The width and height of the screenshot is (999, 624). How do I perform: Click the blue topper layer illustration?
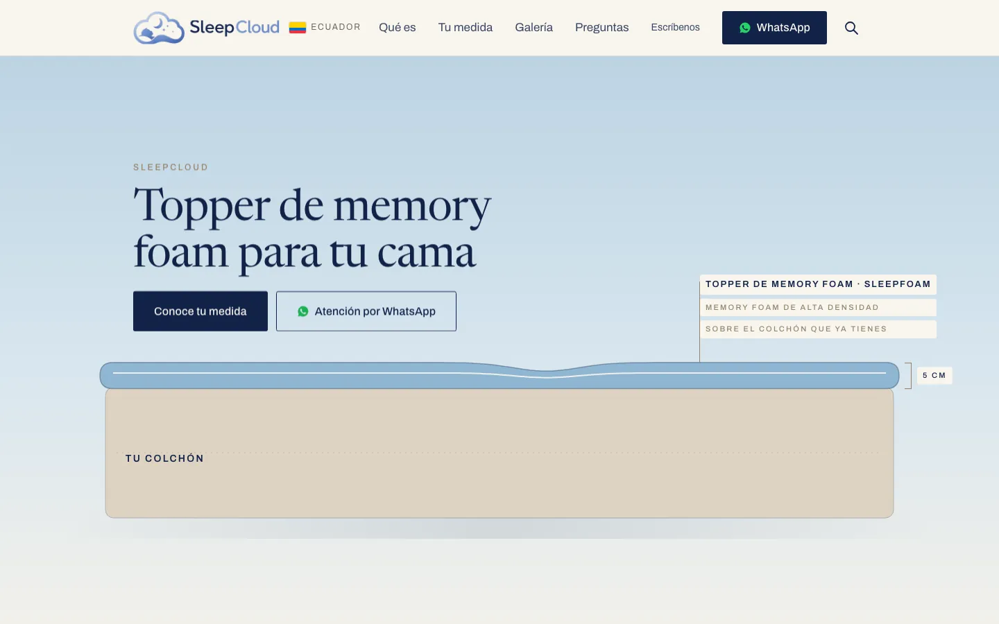click(499, 375)
